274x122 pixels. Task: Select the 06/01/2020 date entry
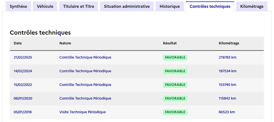(23, 98)
